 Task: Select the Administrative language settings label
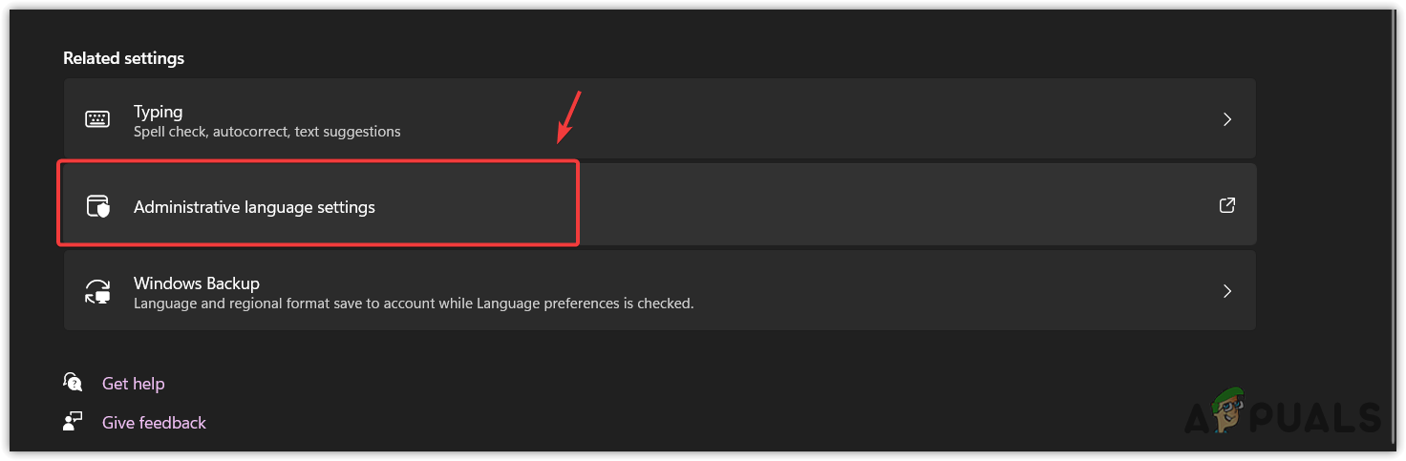coord(254,207)
